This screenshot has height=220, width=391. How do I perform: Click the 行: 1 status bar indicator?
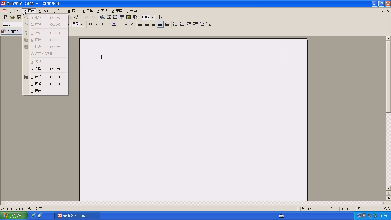coord(347,209)
